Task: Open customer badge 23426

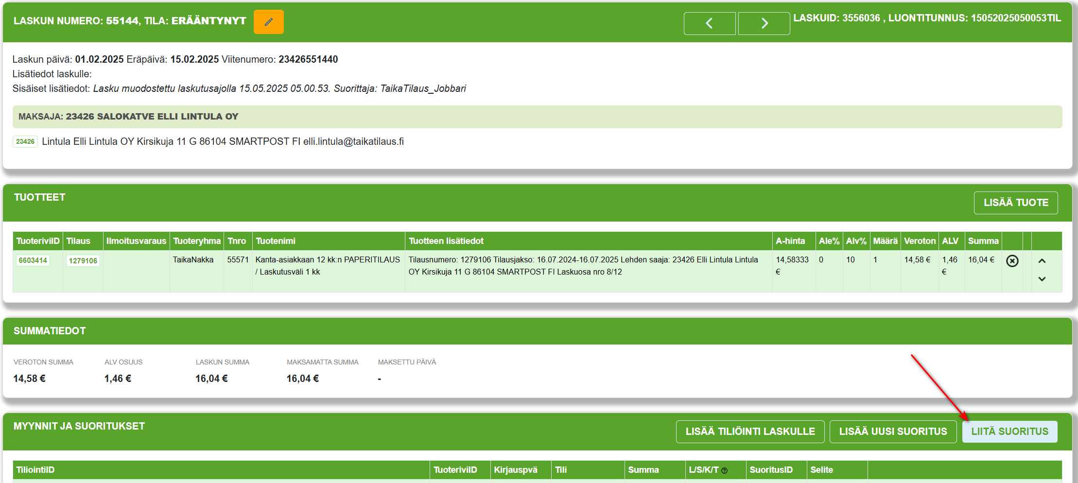Action: [x=25, y=141]
